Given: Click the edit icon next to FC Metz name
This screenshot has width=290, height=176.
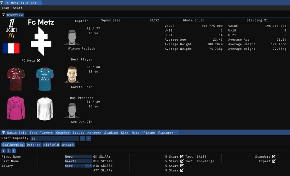Looking at the screenshot, I should click(x=39, y=60).
